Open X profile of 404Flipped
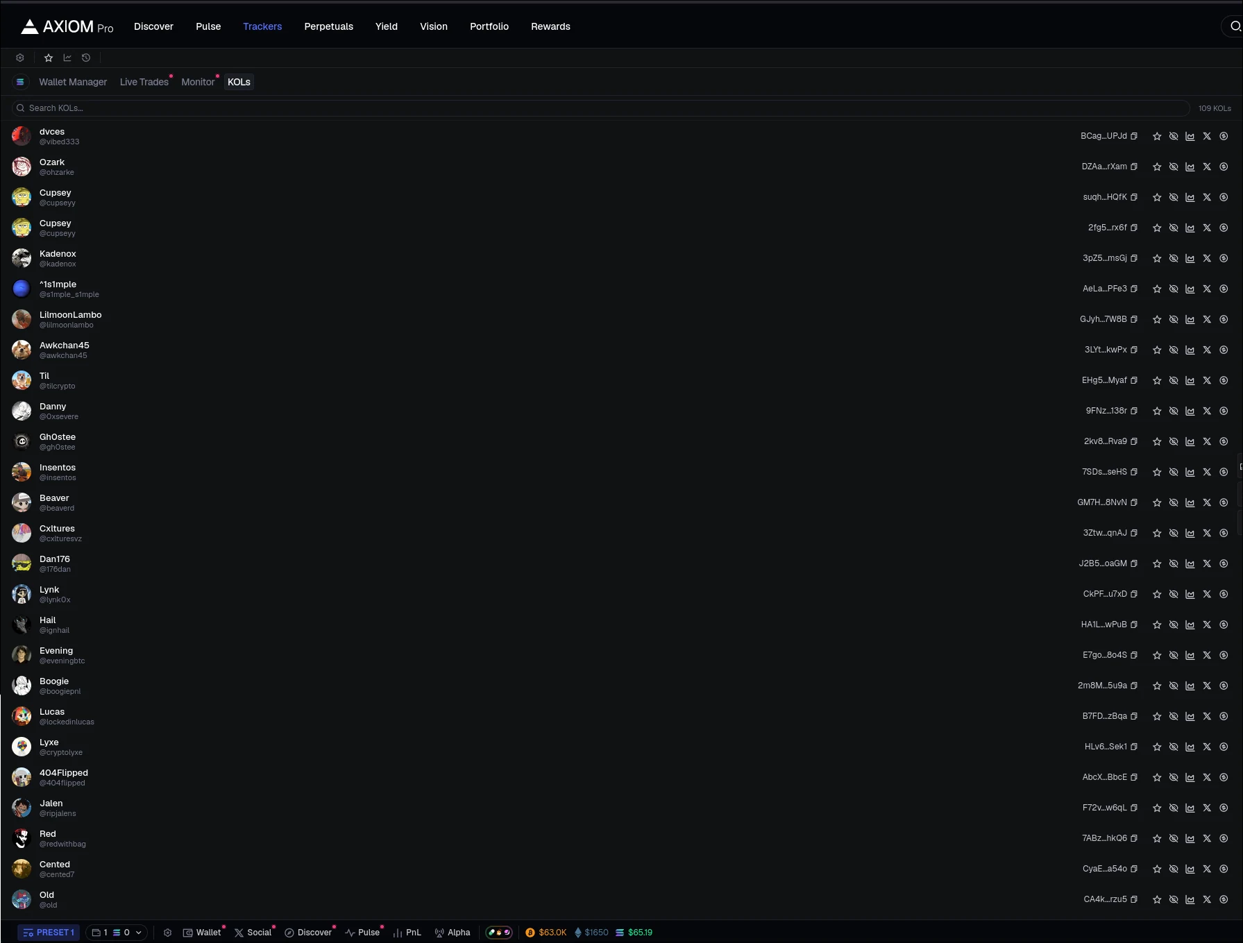Image resolution: width=1243 pixels, height=943 pixels. coord(1207,777)
